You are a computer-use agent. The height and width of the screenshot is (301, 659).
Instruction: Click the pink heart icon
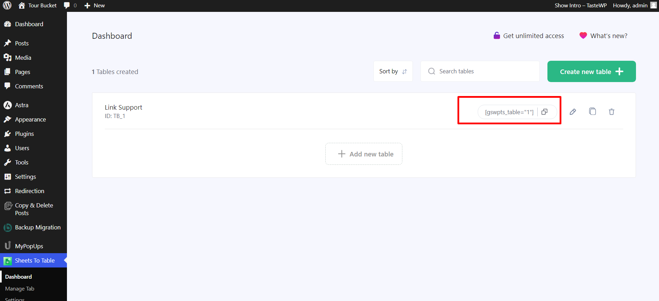coord(583,35)
